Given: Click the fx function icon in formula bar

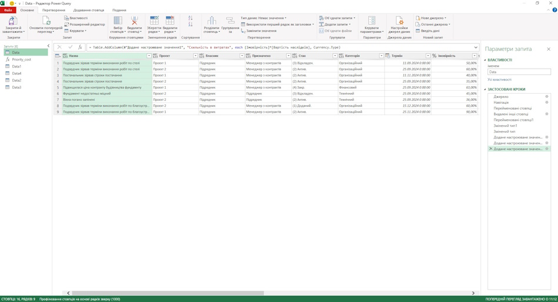Looking at the screenshot, I should click(80, 47).
